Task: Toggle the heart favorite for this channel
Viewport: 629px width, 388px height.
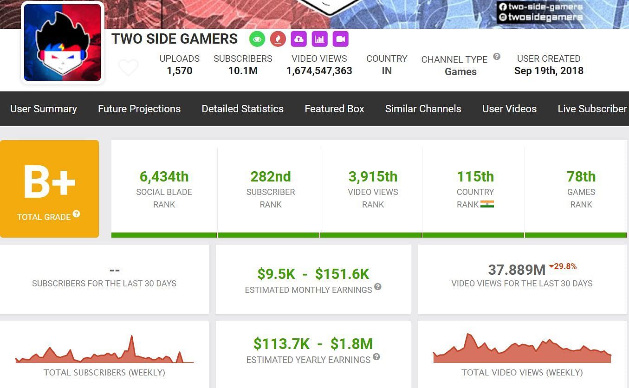Action: [128, 68]
